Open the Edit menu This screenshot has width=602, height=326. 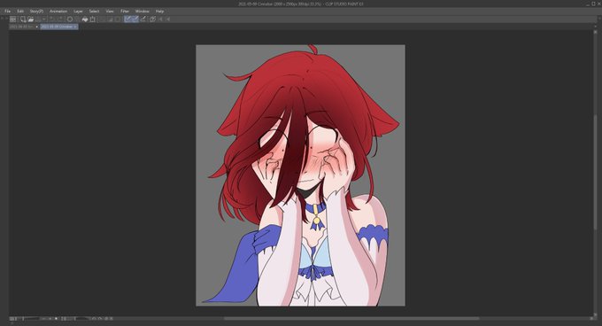click(20, 12)
